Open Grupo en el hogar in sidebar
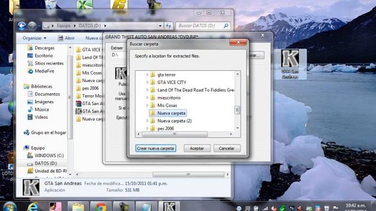The image size is (376, 211). [x=45, y=132]
